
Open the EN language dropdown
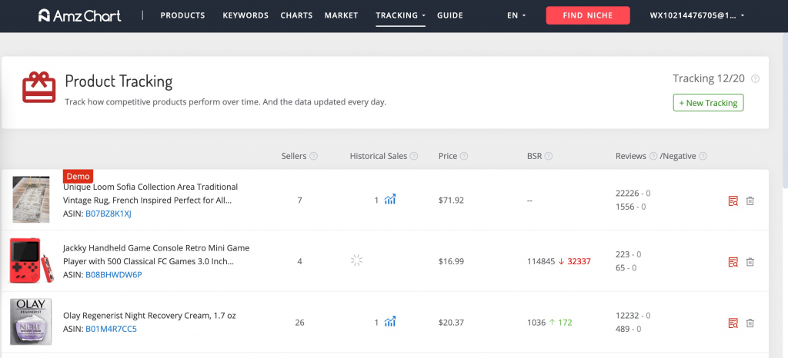pos(516,15)
